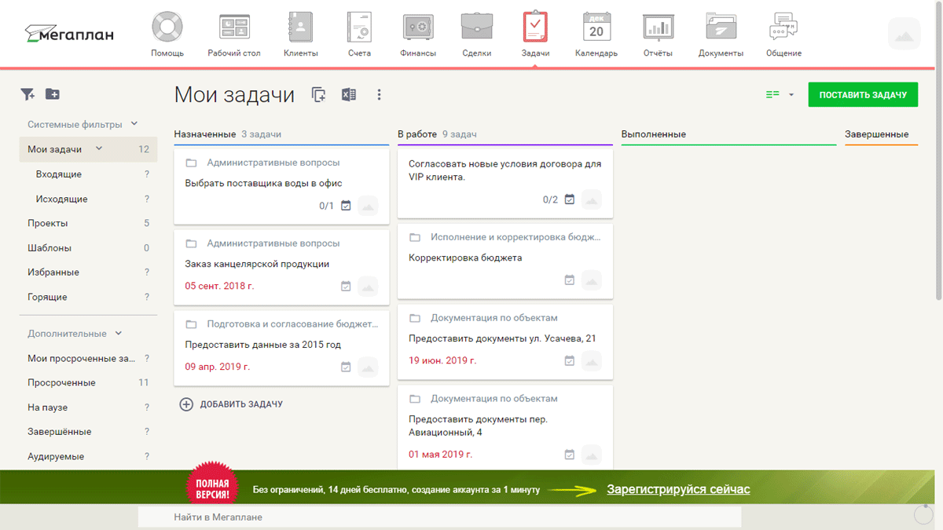
Task: Open the view mode dropdown arrow
Action: click(x=791, y=95)
